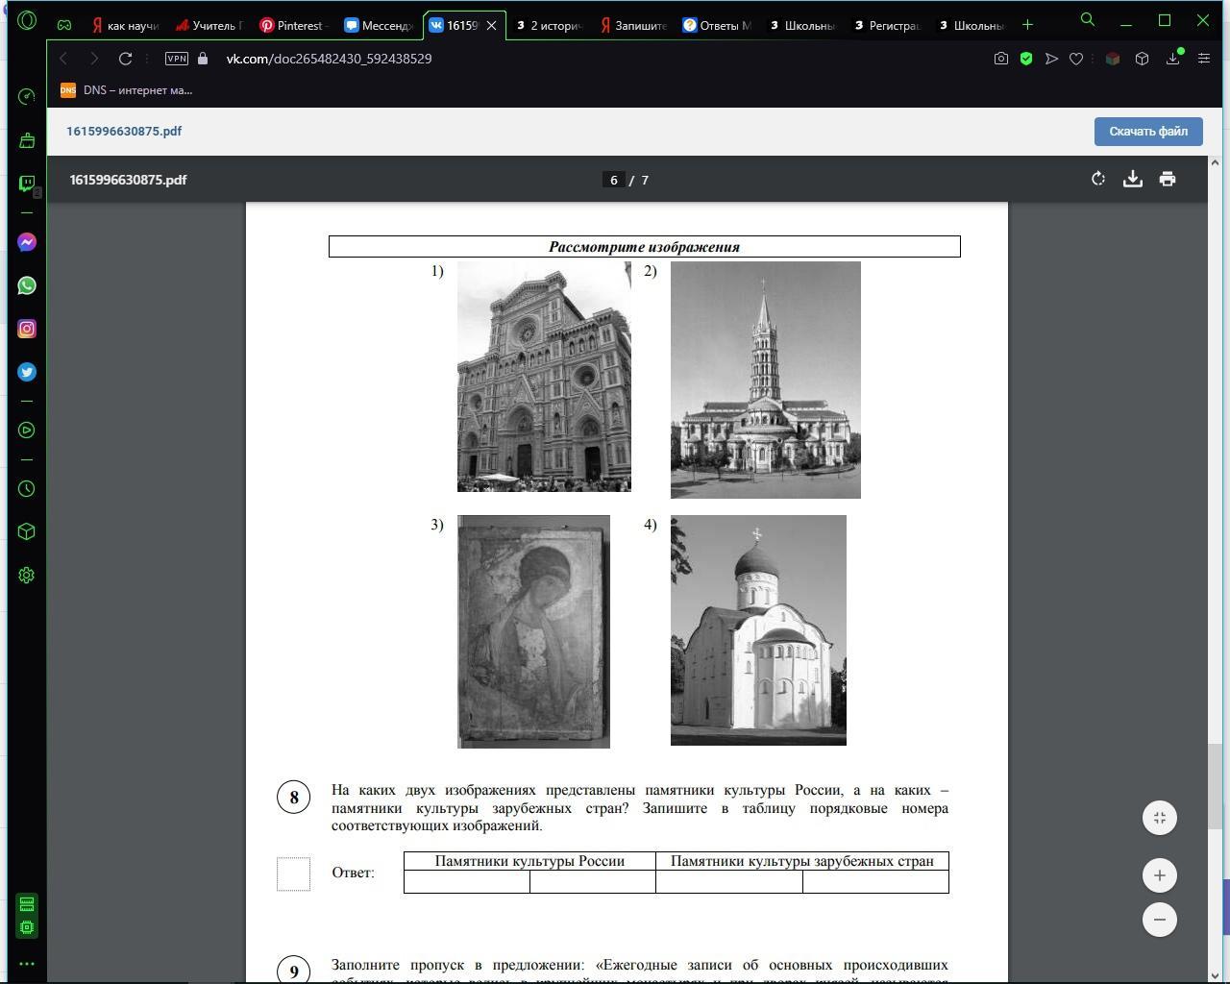1230x984 pixels.
Task: Click image 3 of the icon painting
Action: coord(533,631)
